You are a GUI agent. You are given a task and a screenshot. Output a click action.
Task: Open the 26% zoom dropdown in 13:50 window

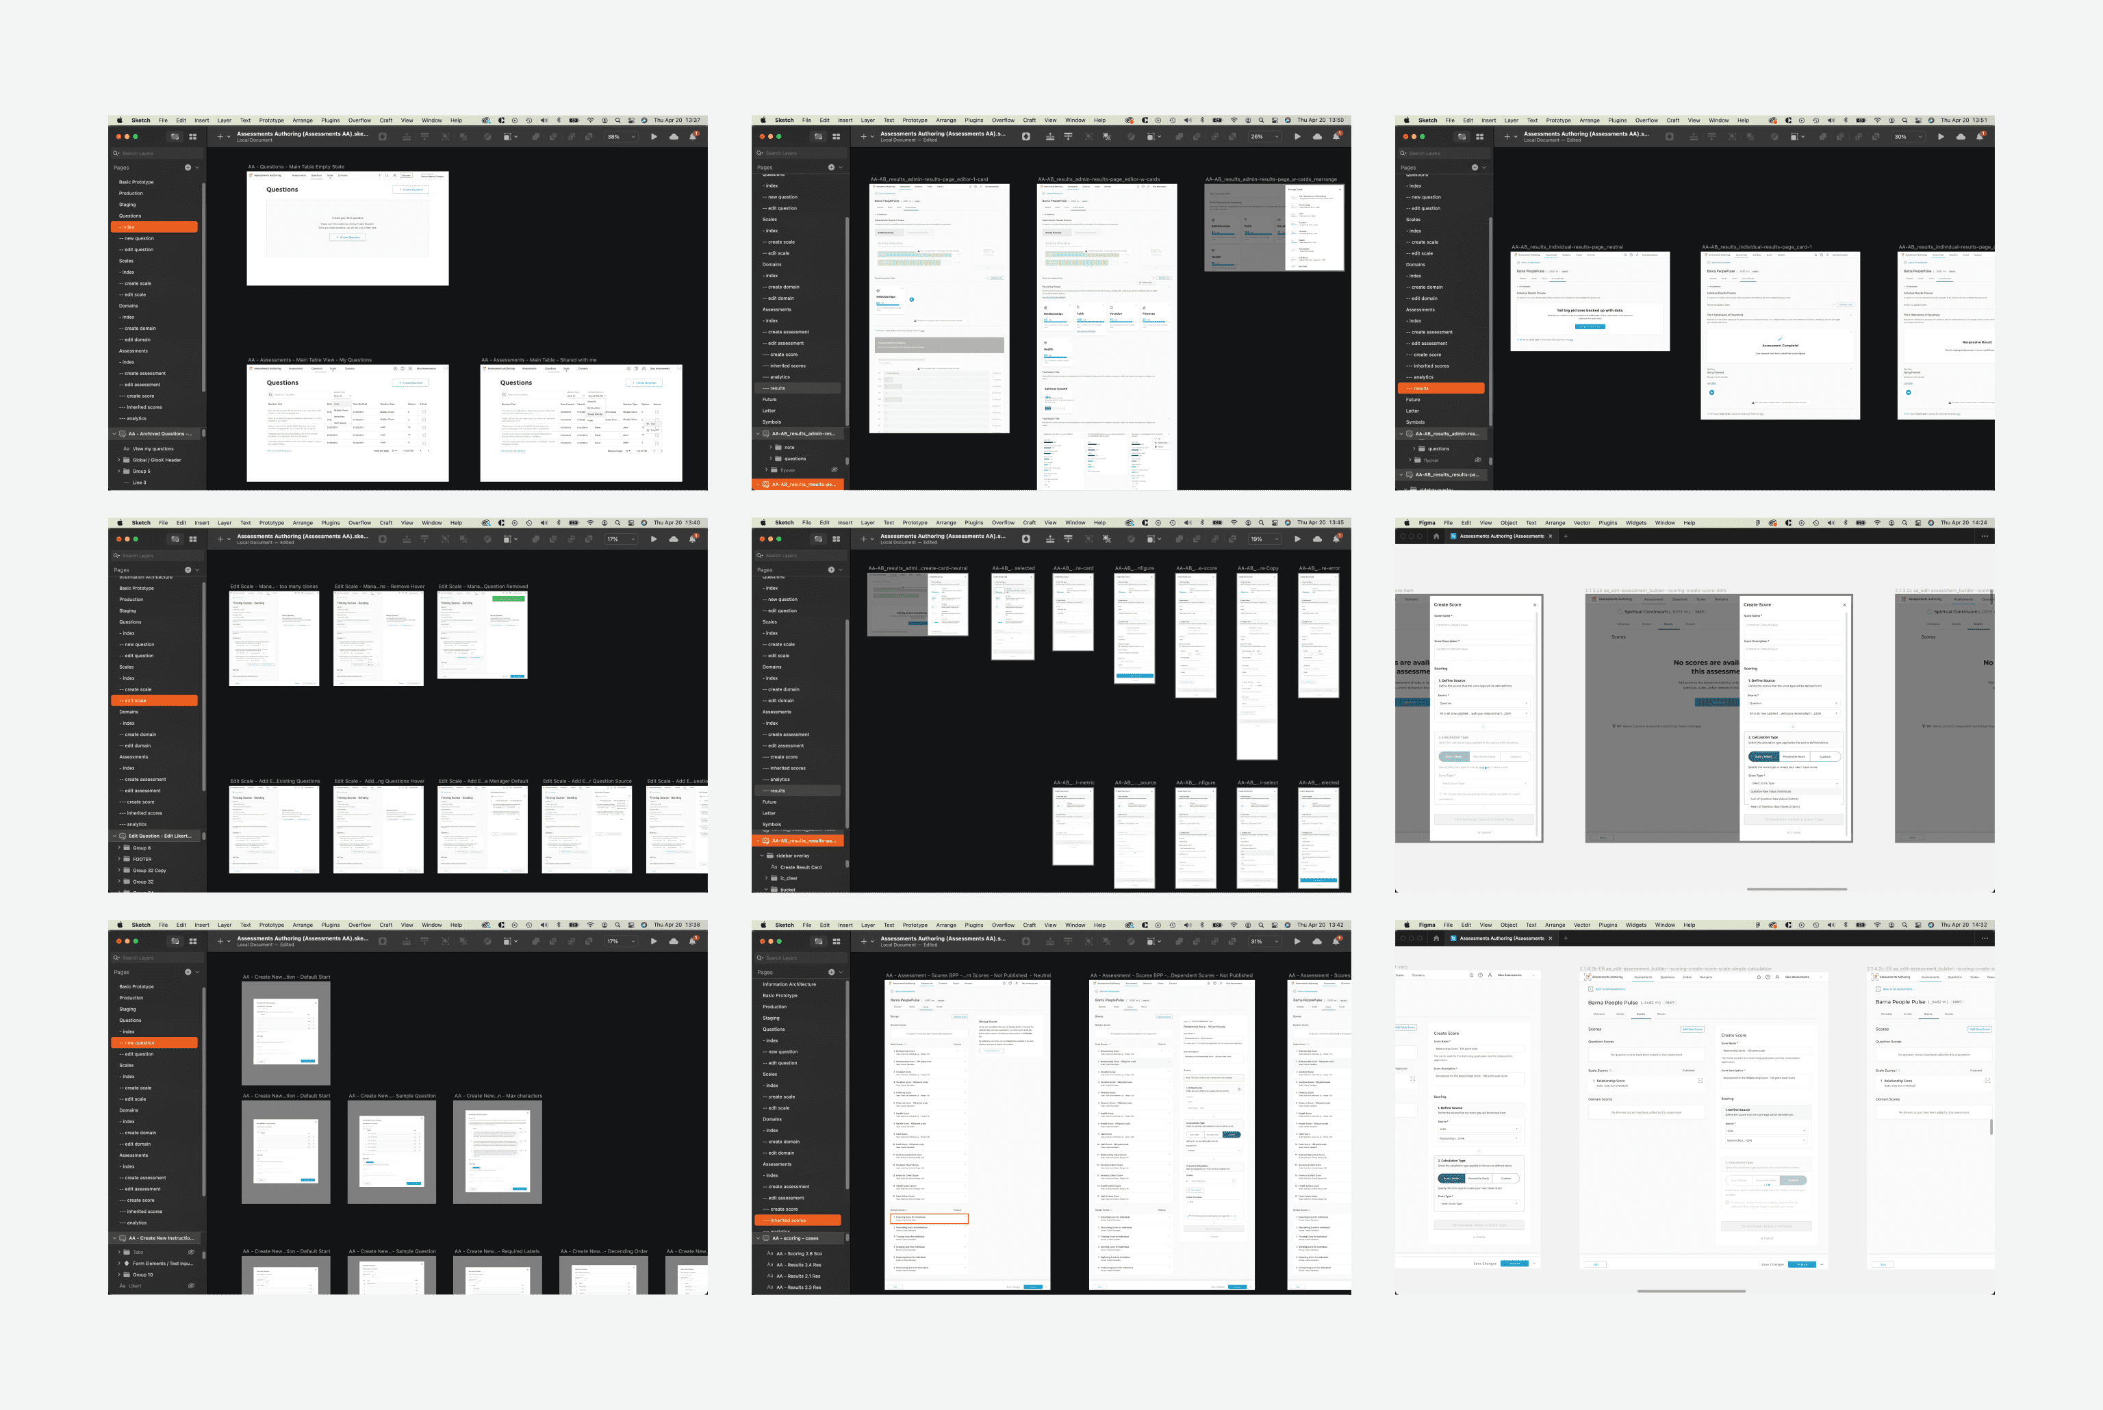[x=1266, y=137]
